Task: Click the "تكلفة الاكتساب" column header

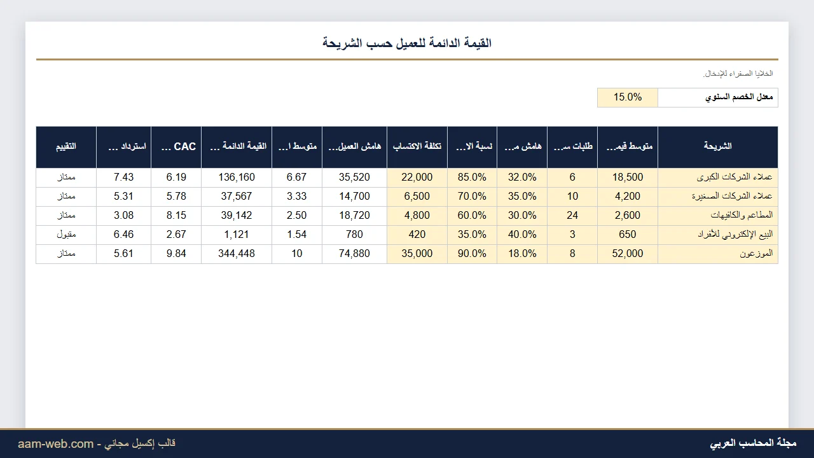Action: pos(417,147)
